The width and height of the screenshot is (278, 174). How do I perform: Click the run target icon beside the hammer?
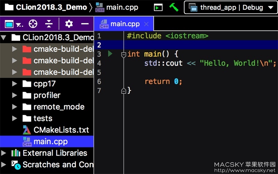click(x=158, y=7)
